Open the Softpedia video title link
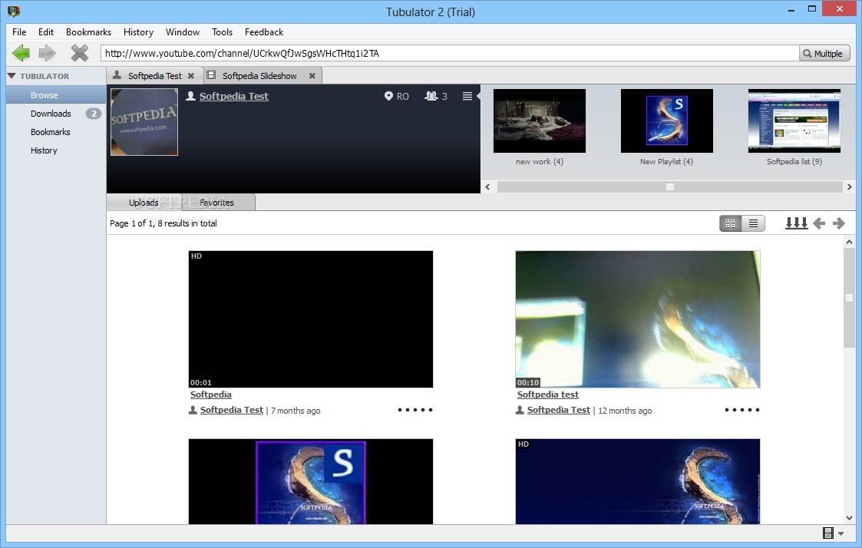Screen dimensions: 862x548 (210, 394)
